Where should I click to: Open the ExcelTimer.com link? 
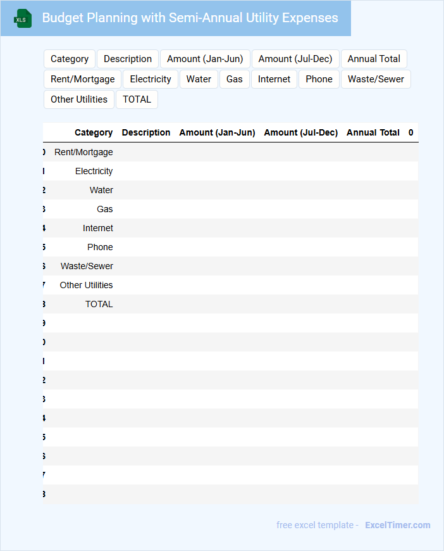click(398, 525)
